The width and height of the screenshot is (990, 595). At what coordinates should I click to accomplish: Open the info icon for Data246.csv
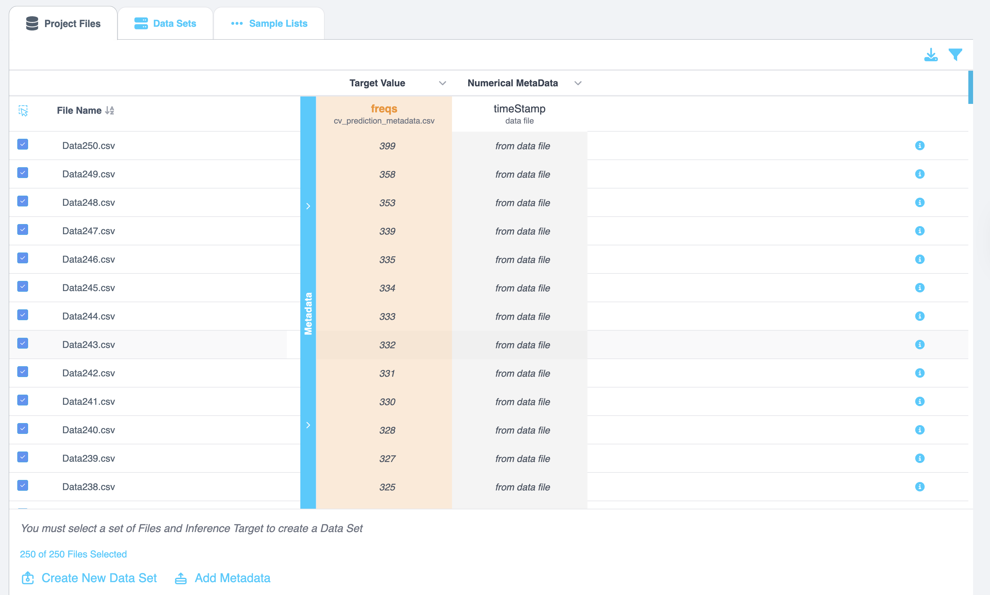(x=920, y=259)
